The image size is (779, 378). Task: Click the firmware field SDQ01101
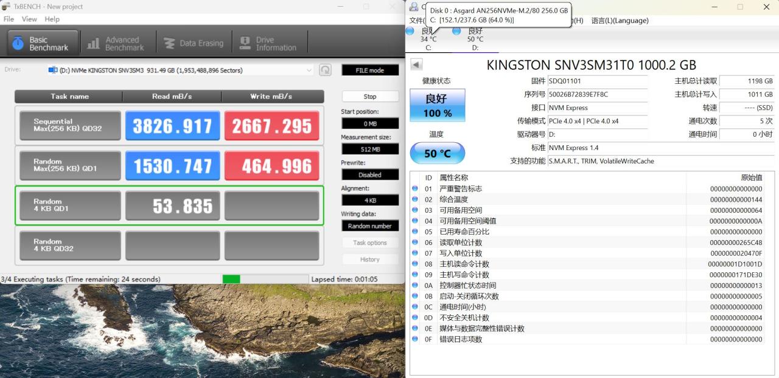598,81
